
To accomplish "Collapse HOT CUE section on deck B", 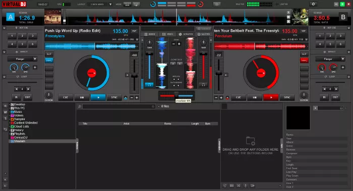I will click(349, 28).
